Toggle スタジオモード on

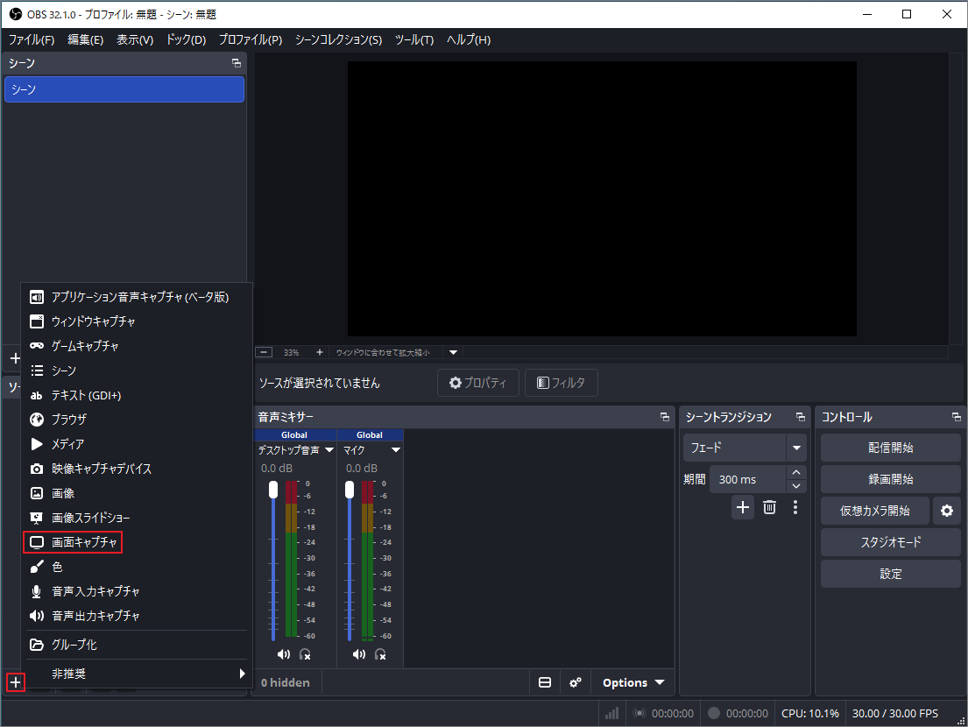(890, 542)
